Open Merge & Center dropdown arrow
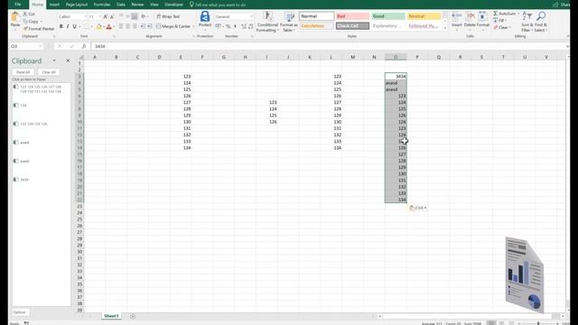The height and width of the screenshot is (325, 578). click(x=193, y=26)
